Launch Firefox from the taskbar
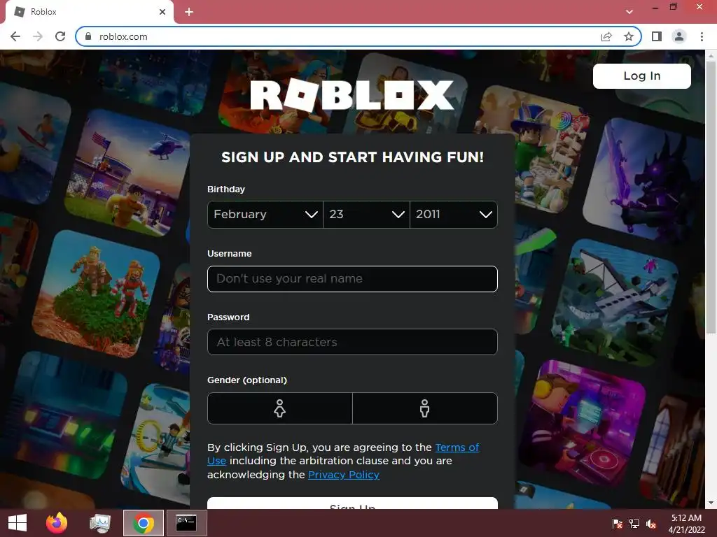 57,523
